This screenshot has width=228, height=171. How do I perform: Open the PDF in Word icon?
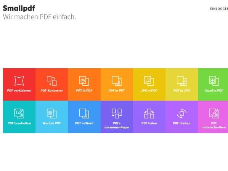point(84,113)
